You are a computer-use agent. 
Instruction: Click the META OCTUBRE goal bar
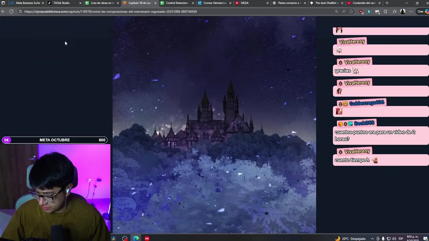[55, 140]
